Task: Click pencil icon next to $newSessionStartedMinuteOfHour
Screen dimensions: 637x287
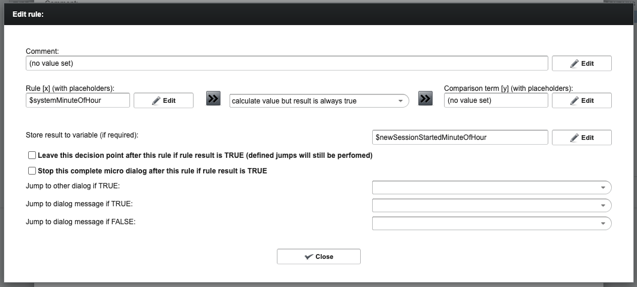Action: point(574,138)
